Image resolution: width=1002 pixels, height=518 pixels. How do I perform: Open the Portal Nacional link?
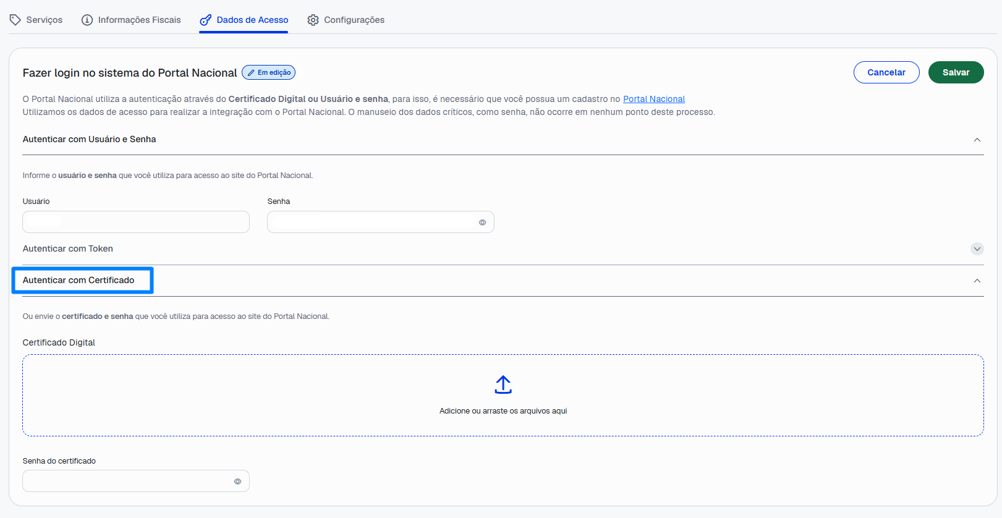pos(654,99)
